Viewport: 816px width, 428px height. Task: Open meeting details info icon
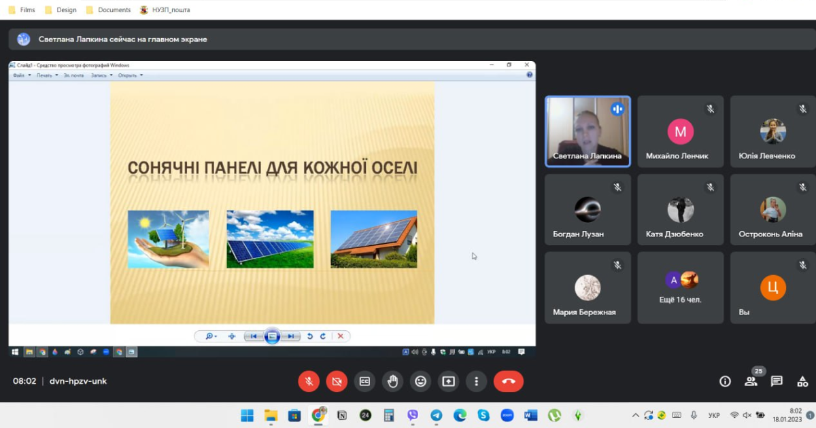pyautogui.click(x=725, y=381)
